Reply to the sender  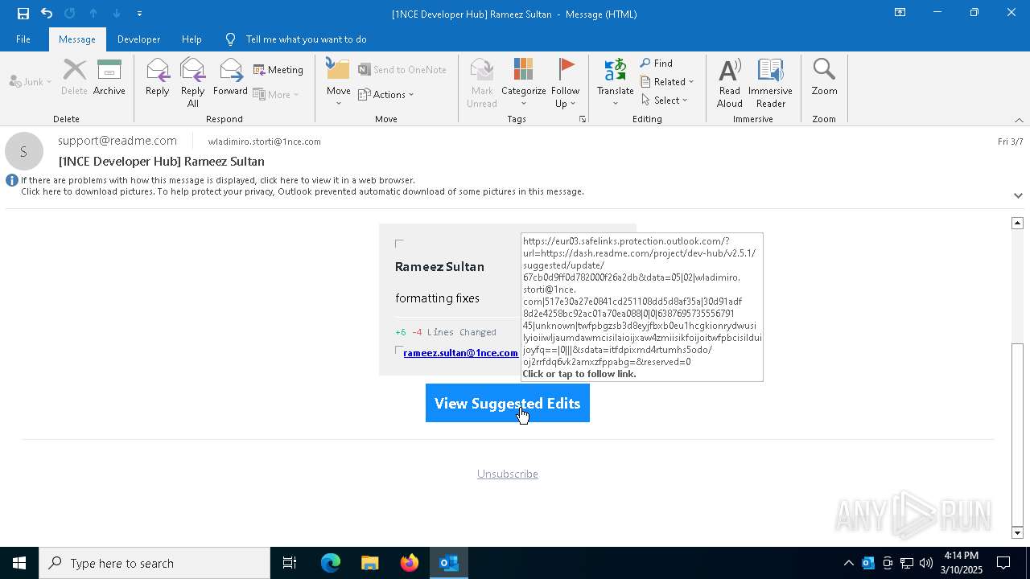pyautogui.click(x=158, y=77)
